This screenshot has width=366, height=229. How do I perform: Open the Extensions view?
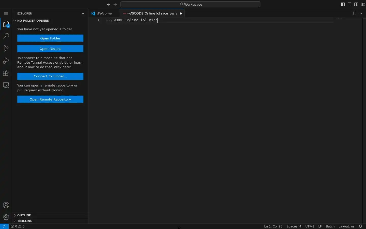(x=6, y=73)
